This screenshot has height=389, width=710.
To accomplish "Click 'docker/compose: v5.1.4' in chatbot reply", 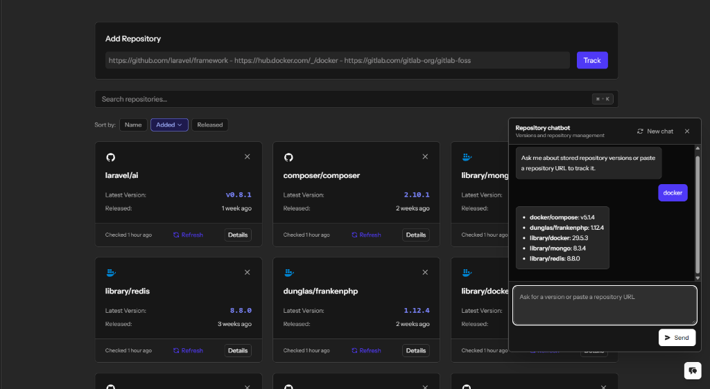I will pos(562,217).
